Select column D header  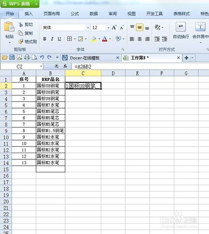[x=113, y=73]
